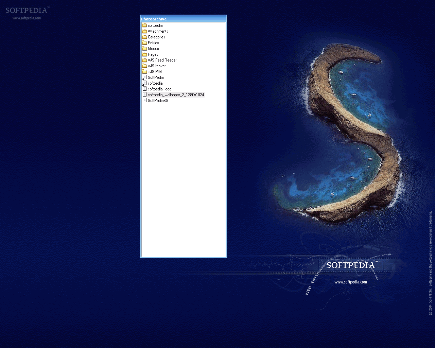Select the 'XJS Feed Reader' label

(x=162, y=60)
